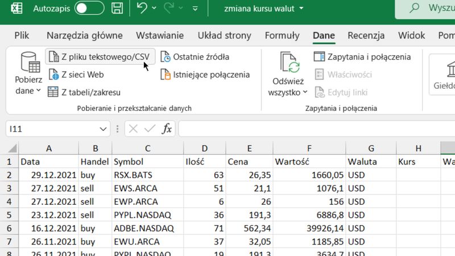Expand Customize Quick Access Toolbar arrow
The width and height of the screenshot is (455, 256).
click(195, 9)
